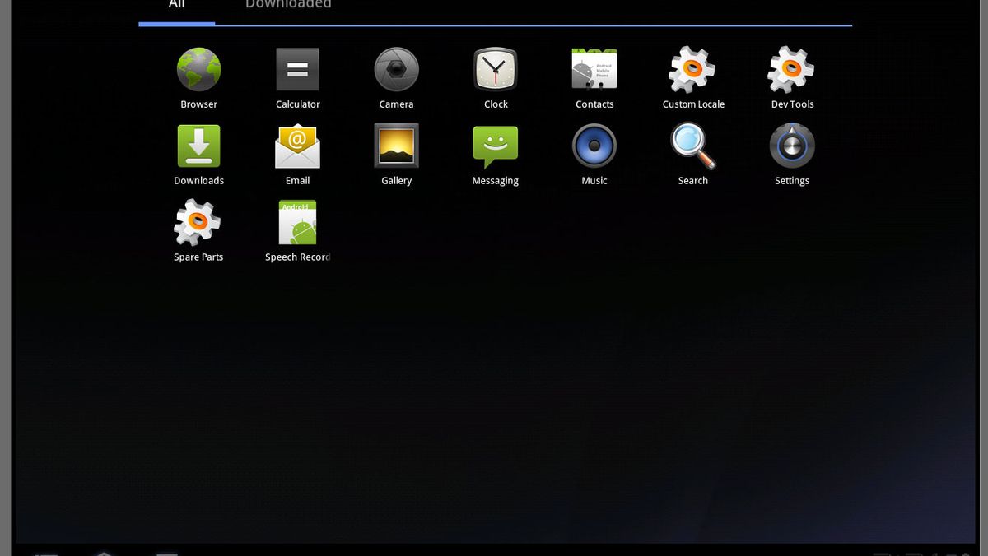Launch the Calculator
Viewport: 988px width, 556px height.
pyautogui.click(x=297, y=69)
